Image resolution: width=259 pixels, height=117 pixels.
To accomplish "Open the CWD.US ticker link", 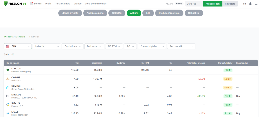I will click(x=16, y=77).
